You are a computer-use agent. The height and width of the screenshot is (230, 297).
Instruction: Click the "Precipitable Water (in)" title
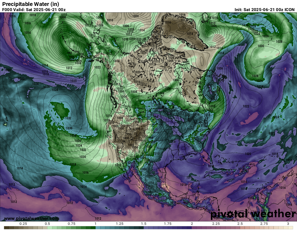click(31, 4)
